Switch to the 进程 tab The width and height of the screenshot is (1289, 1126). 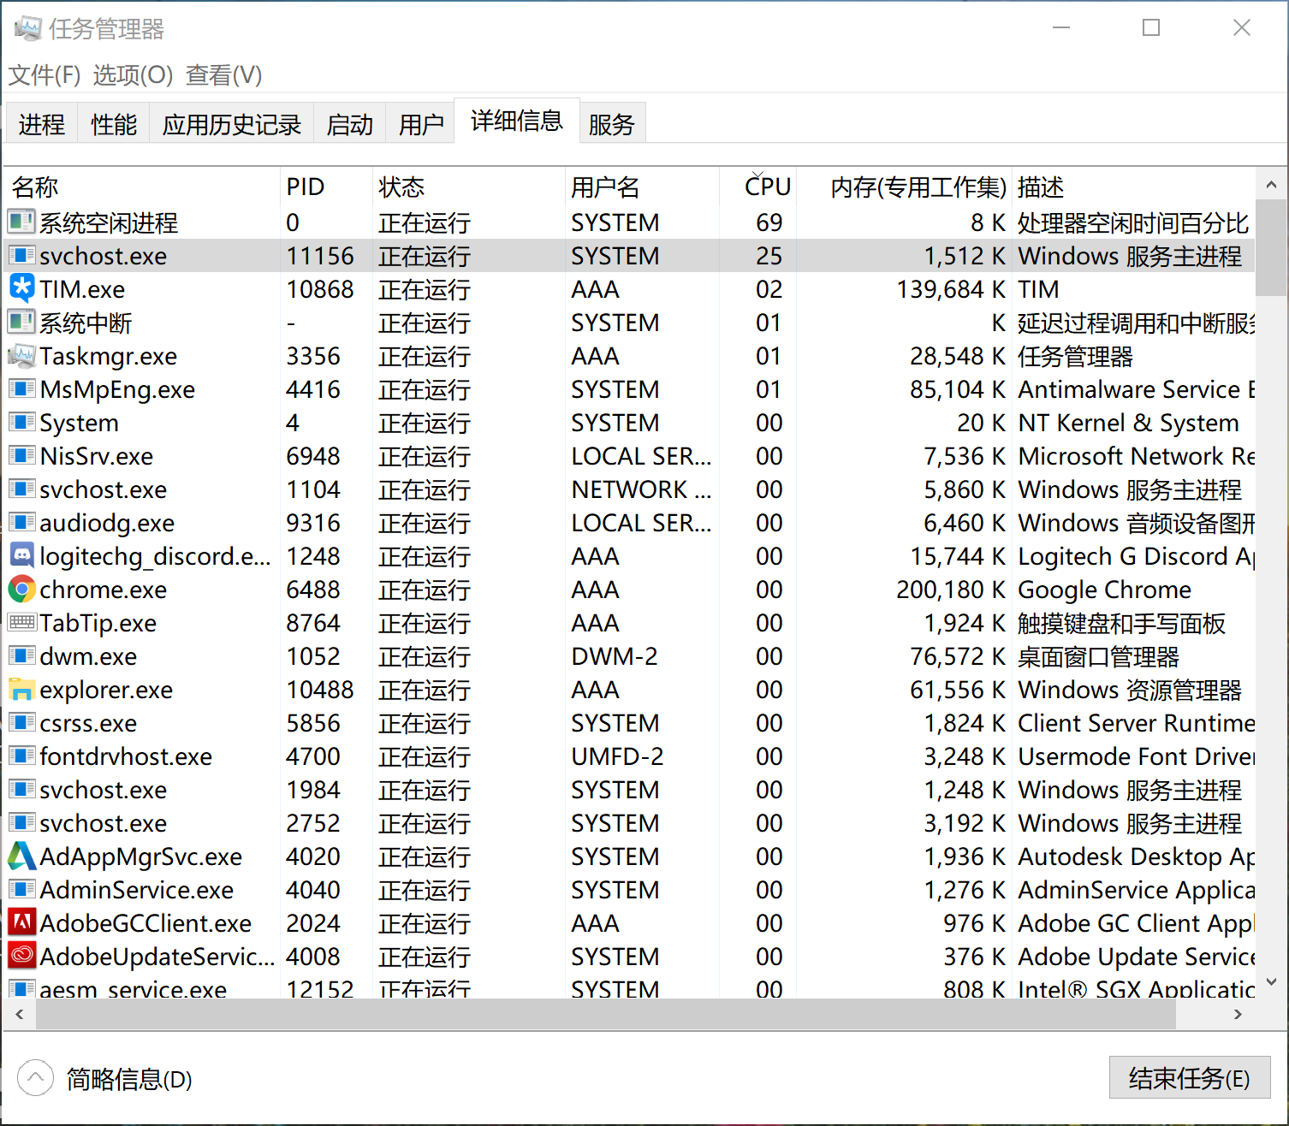click(42, 124)
